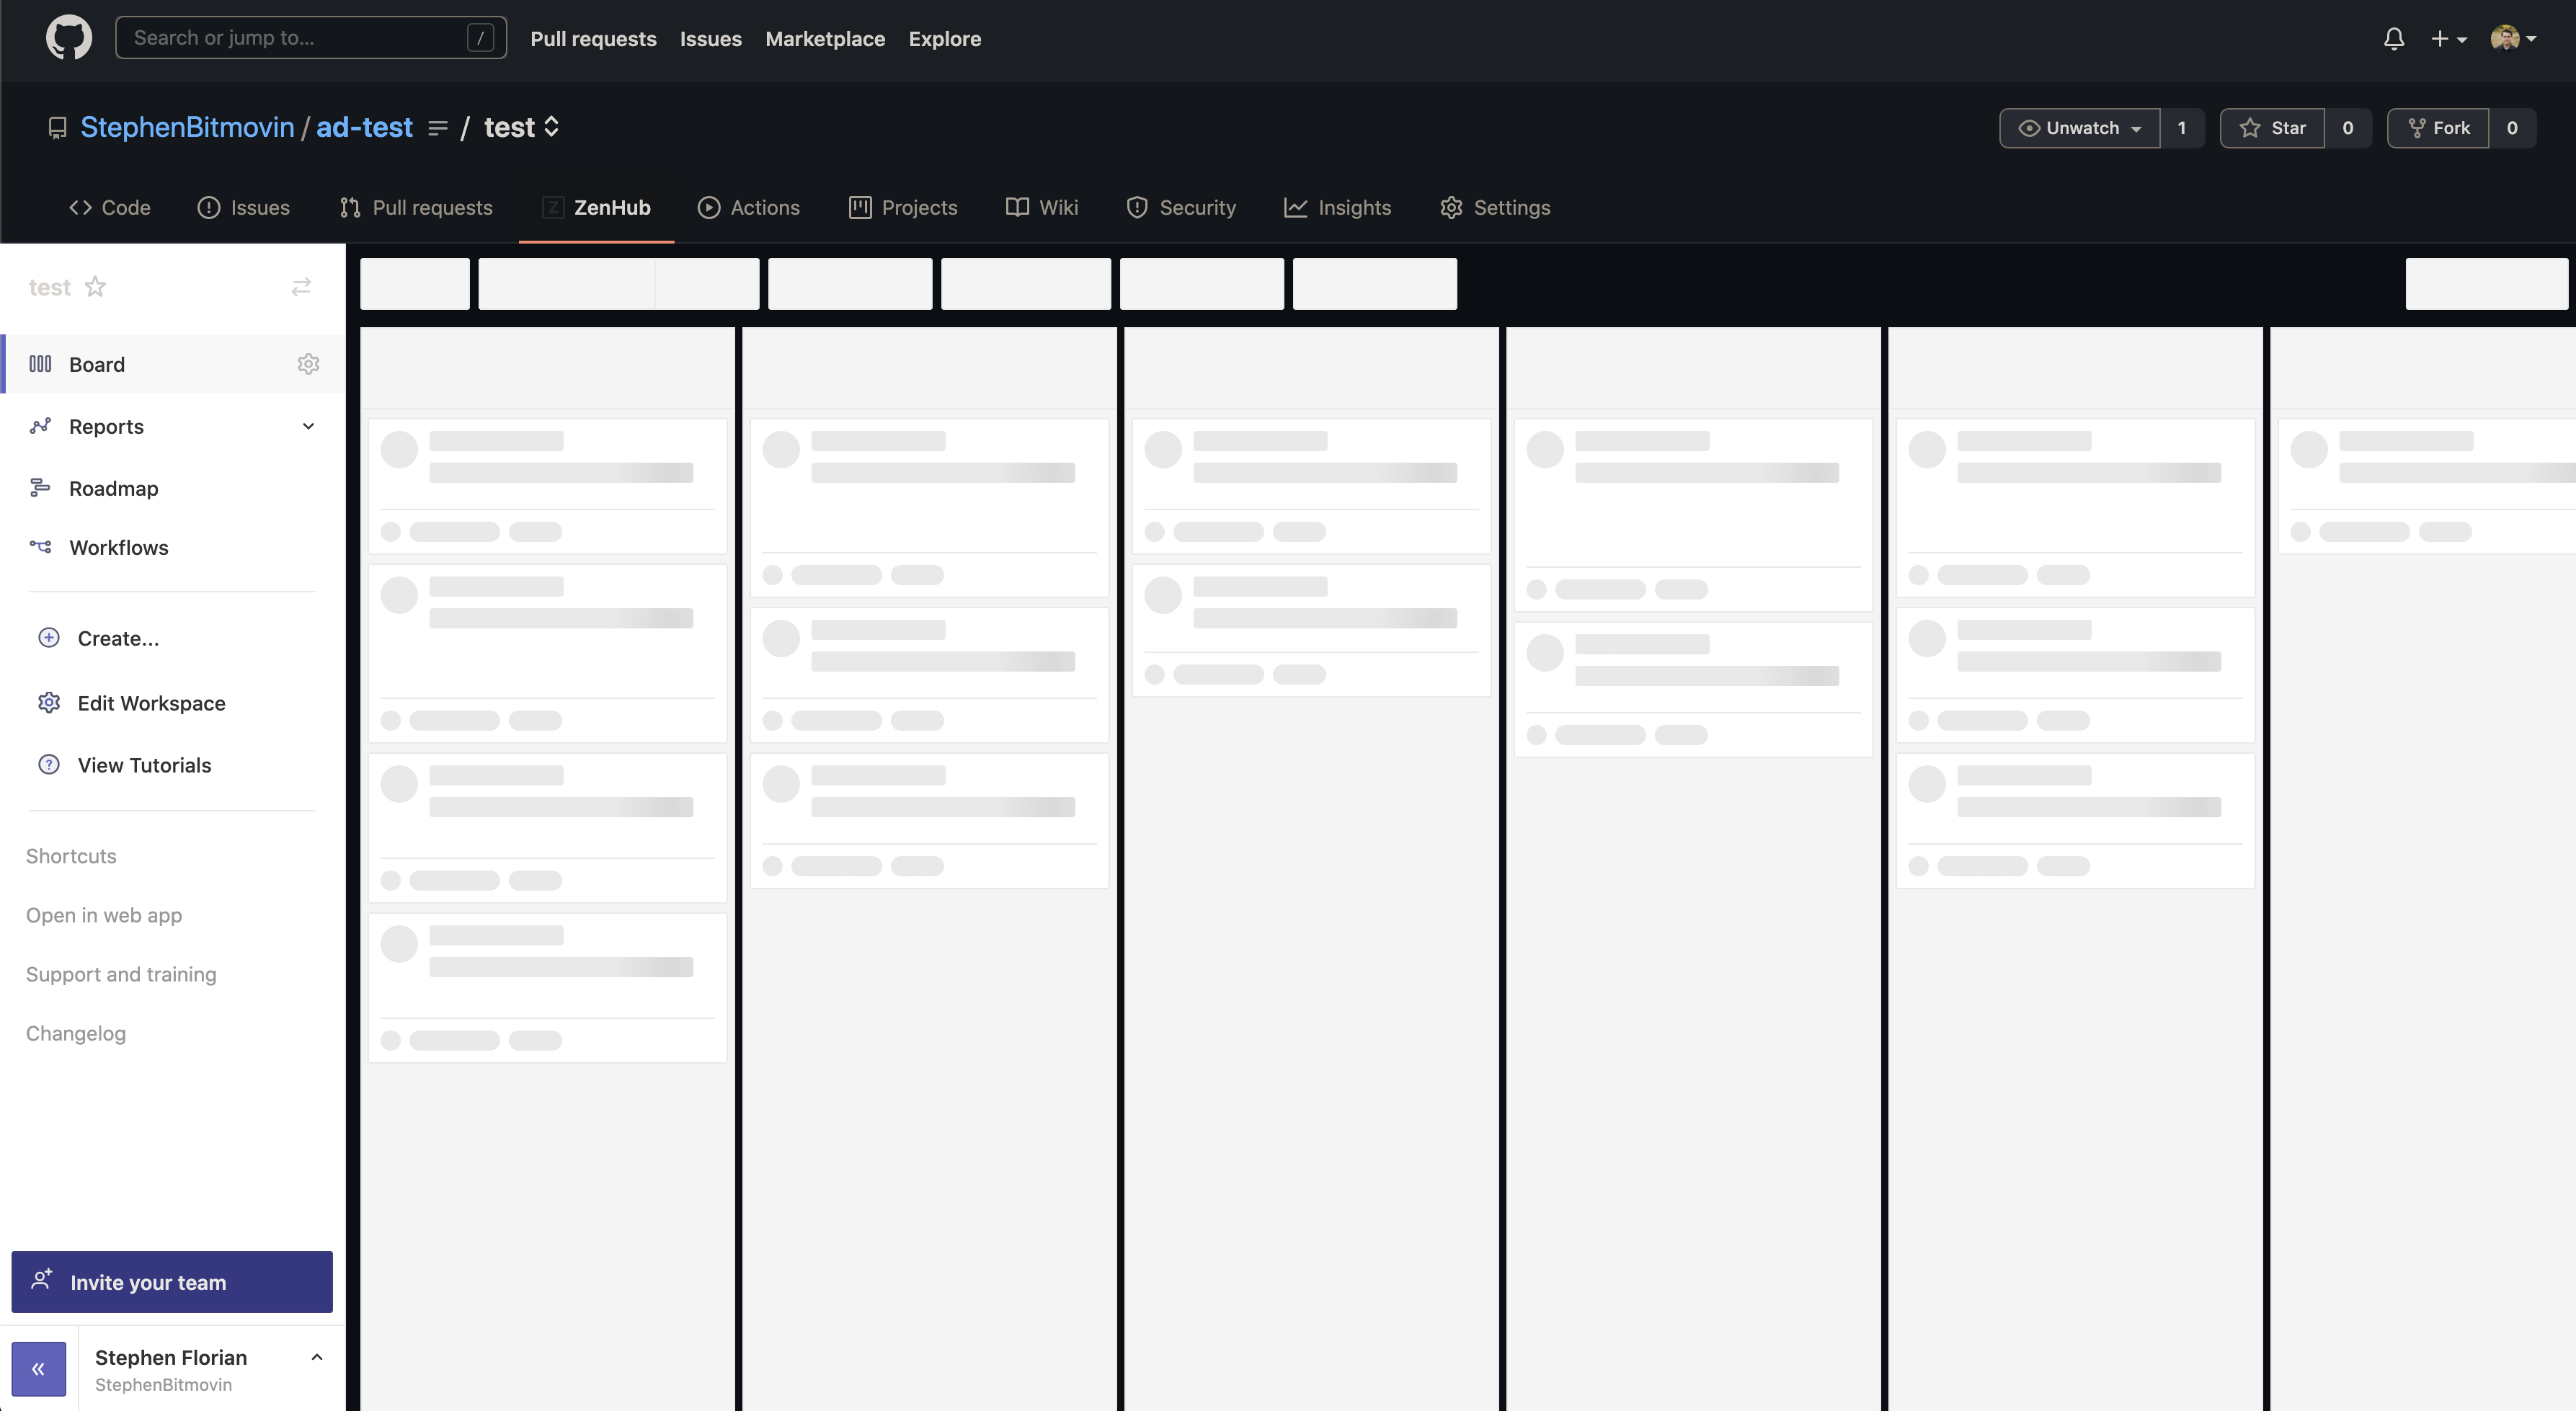
Task: Open the Security tab
Action: 1181,207
